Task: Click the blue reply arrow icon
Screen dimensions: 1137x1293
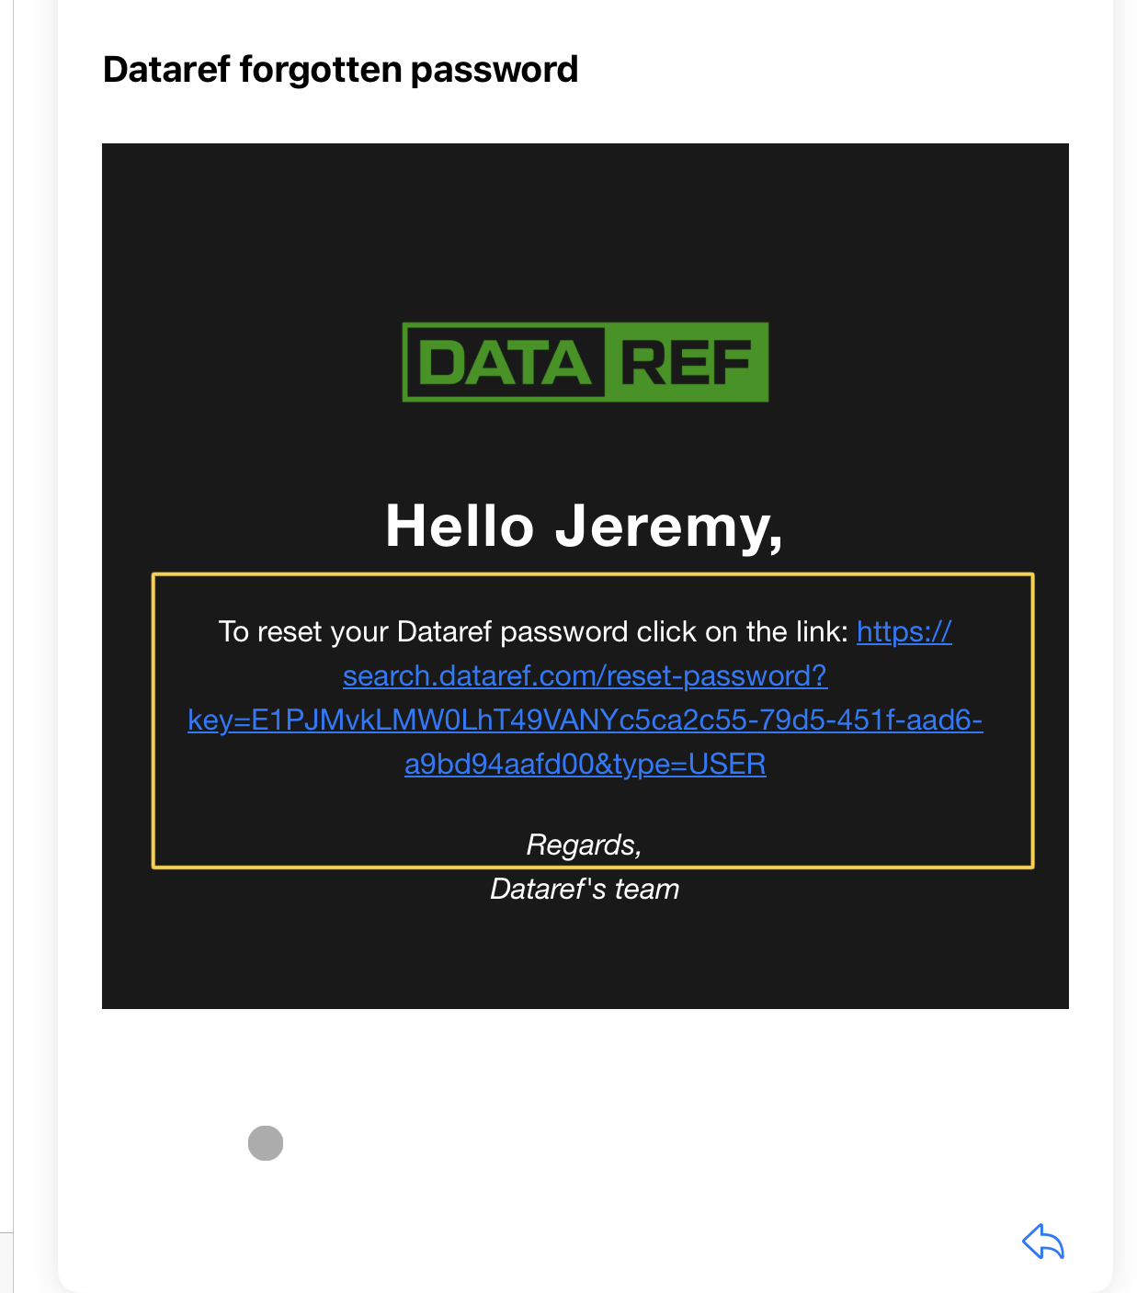Action: tap(1043, 1242)
